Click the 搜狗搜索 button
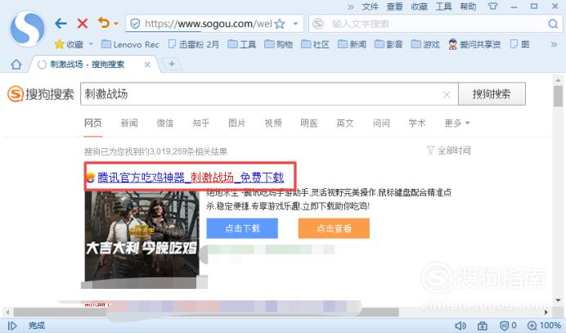Image resolution: width=566 pixels, height=333 pixels. tap(492, 94)
